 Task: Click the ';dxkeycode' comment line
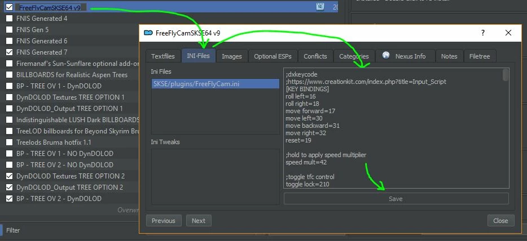tap(301, 74)
